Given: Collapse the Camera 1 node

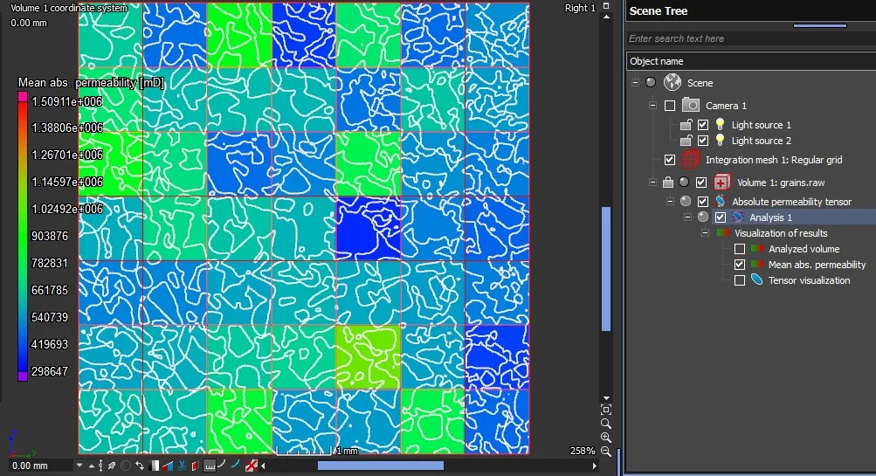Looking at the screenshot, I should [652, 105].
